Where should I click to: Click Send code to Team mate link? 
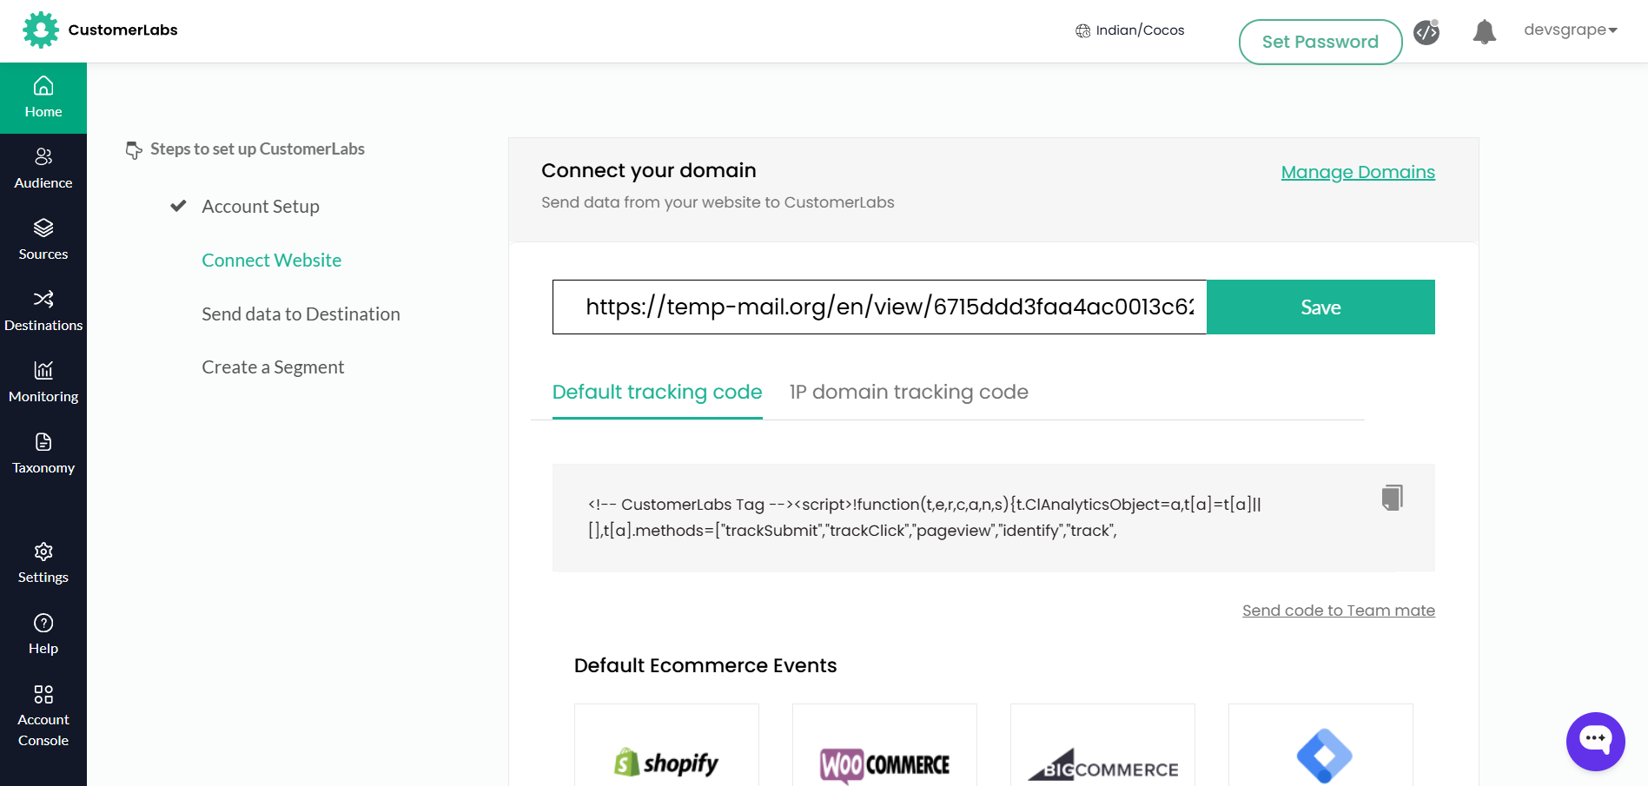(1338, 611)
